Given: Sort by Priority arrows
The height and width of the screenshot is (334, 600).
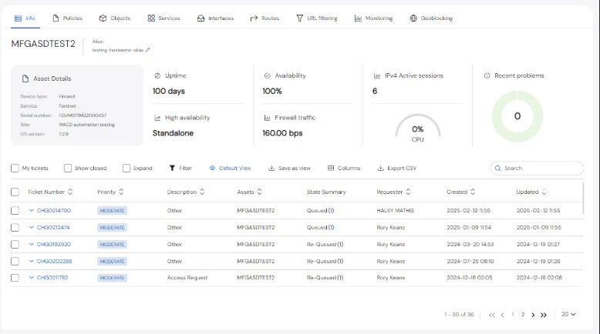Looking at the screenshot, I should tap(121, 192).
